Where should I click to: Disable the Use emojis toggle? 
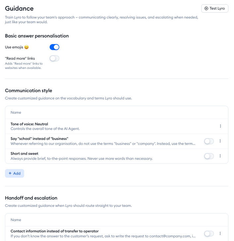tap(54, 47)
